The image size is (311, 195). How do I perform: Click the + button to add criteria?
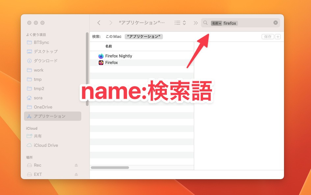coord(277,36)
